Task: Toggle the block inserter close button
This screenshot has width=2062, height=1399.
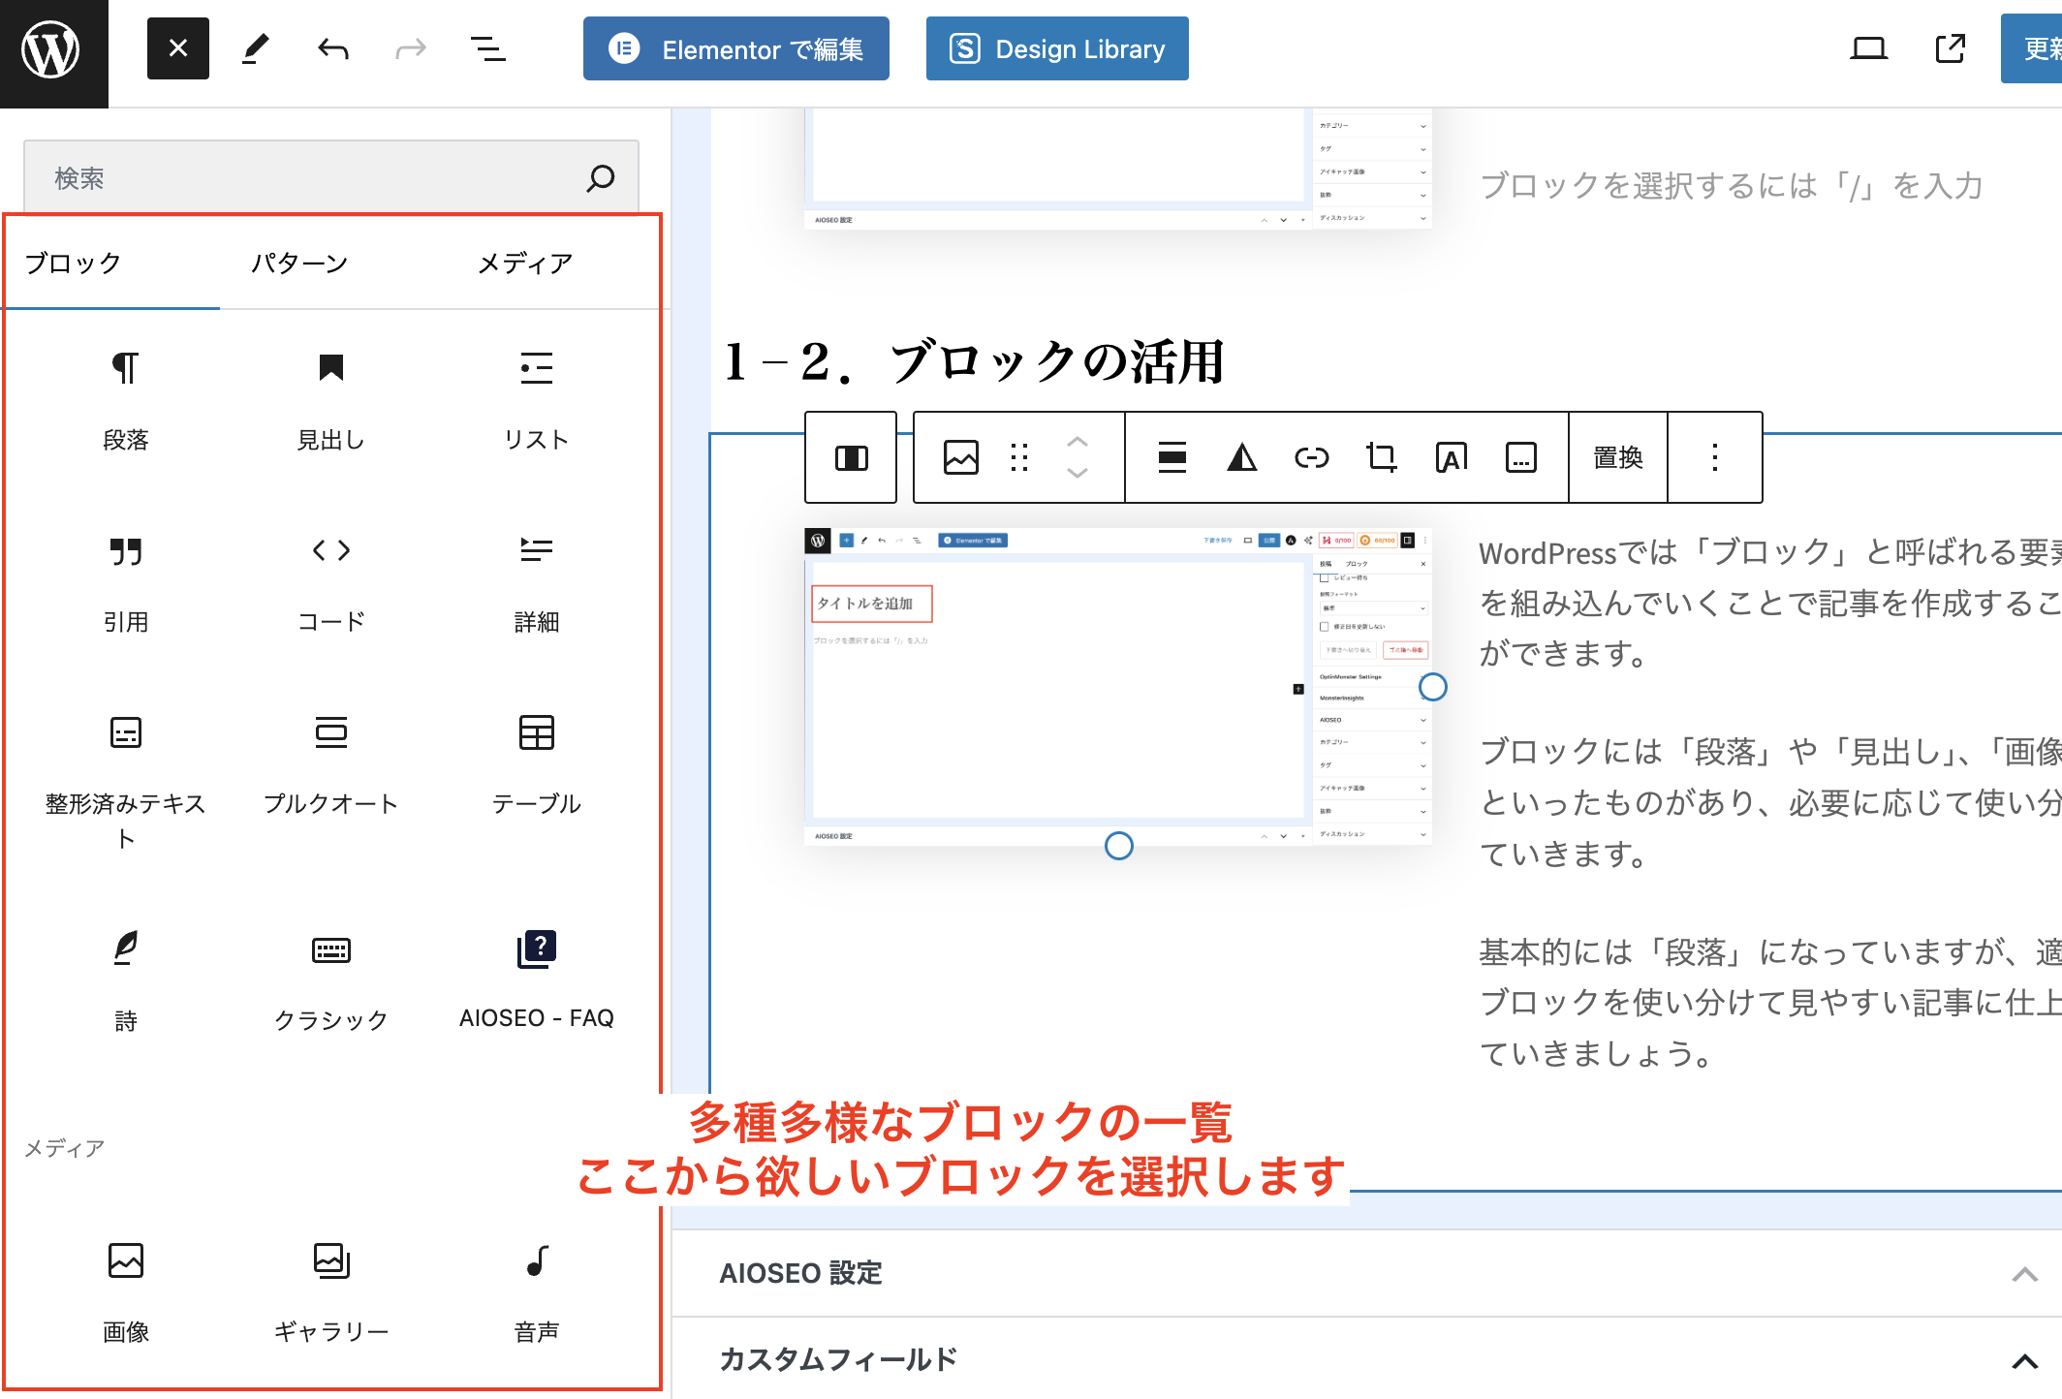Action: coord(178,48)
